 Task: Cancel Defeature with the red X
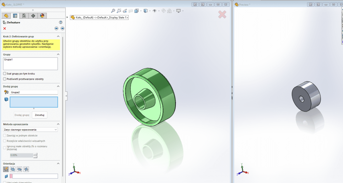pyautogui.click(x=5, y=28)
